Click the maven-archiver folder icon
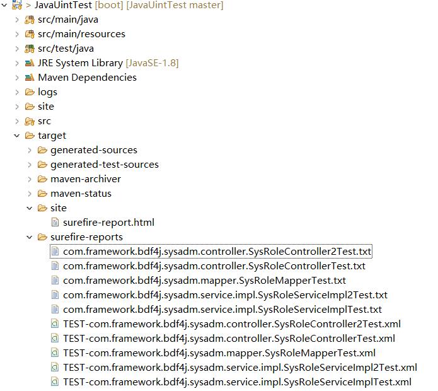The image size is (438, 391). 42,179
